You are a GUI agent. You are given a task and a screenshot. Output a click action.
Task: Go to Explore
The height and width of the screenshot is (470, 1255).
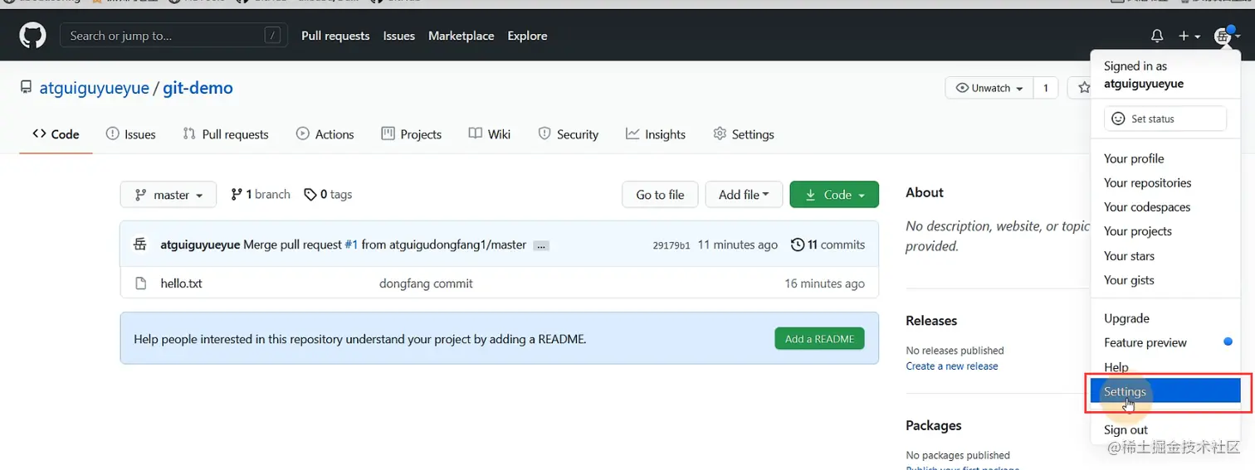(527, 36)
